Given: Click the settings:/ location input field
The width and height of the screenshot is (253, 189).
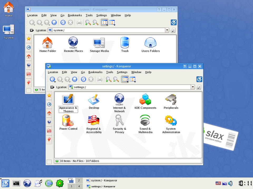Looking at the screenshot, I should pyautogui.click(x=130, y=87).
